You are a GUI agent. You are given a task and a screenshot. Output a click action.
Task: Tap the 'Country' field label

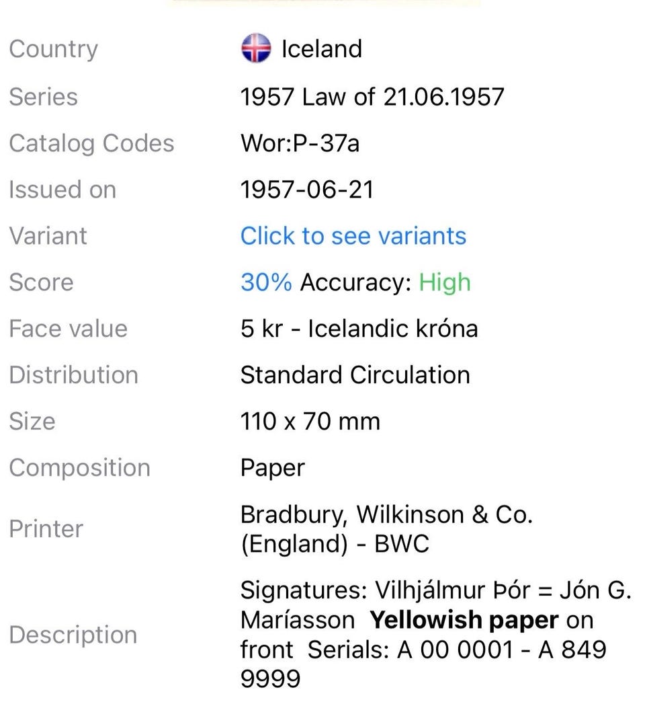tap(53, 49)
